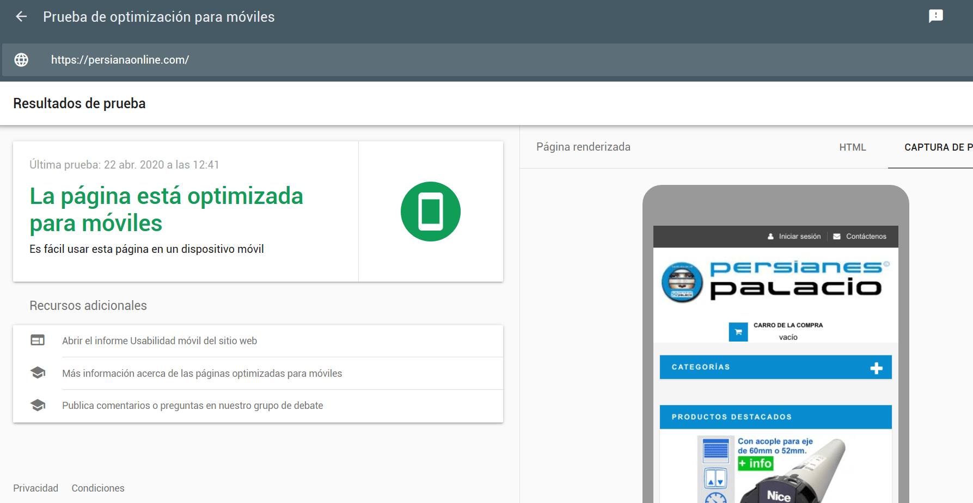Click La página está optimizada title
This screenshot has width=973, height=503.
(166, 210)
